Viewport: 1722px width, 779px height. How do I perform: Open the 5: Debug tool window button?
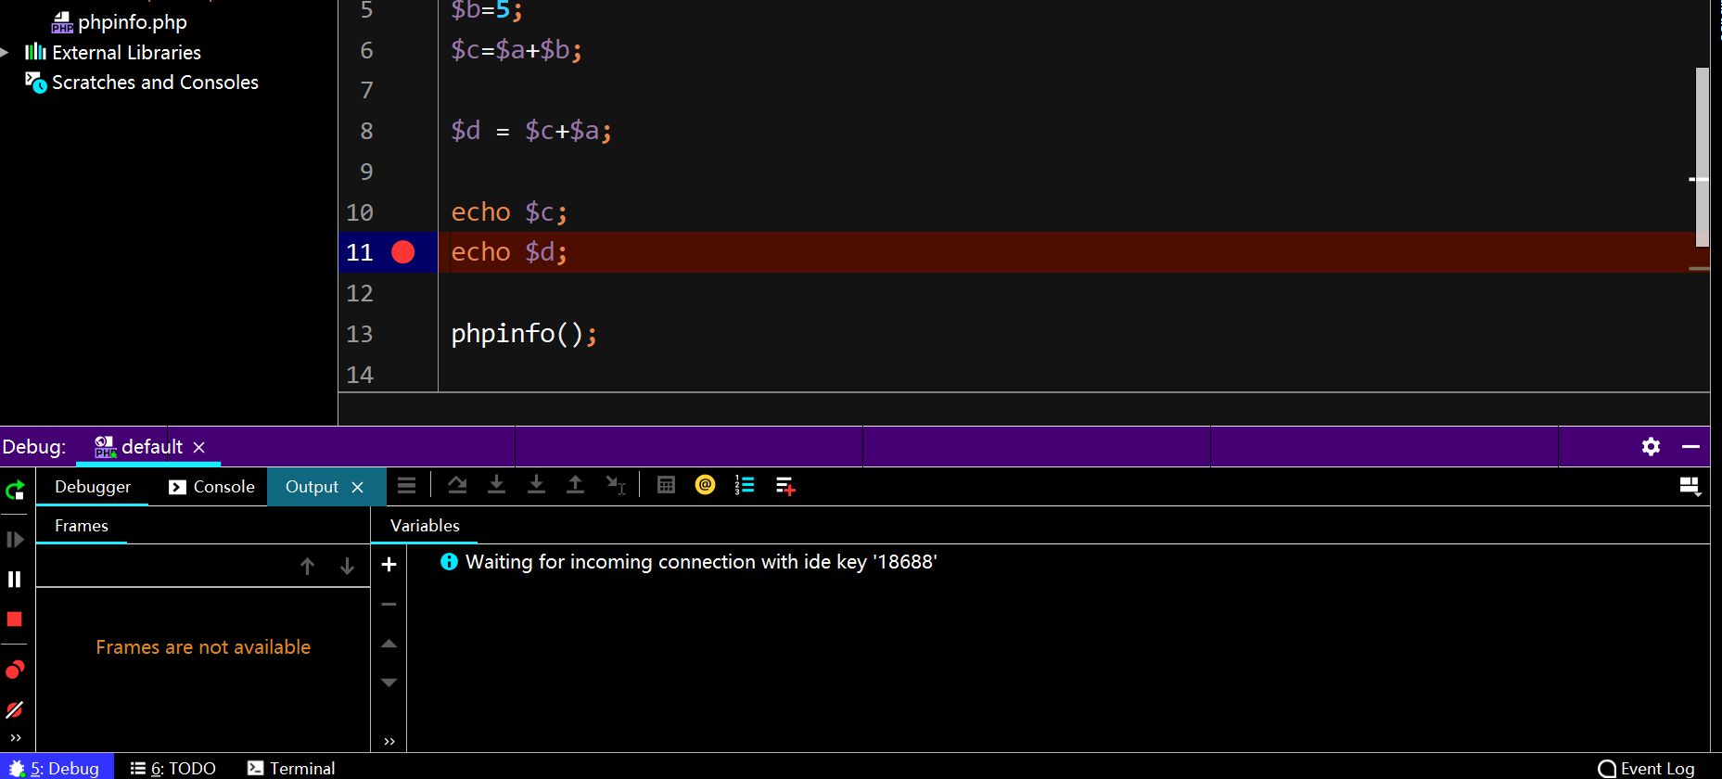pos(56,768)
